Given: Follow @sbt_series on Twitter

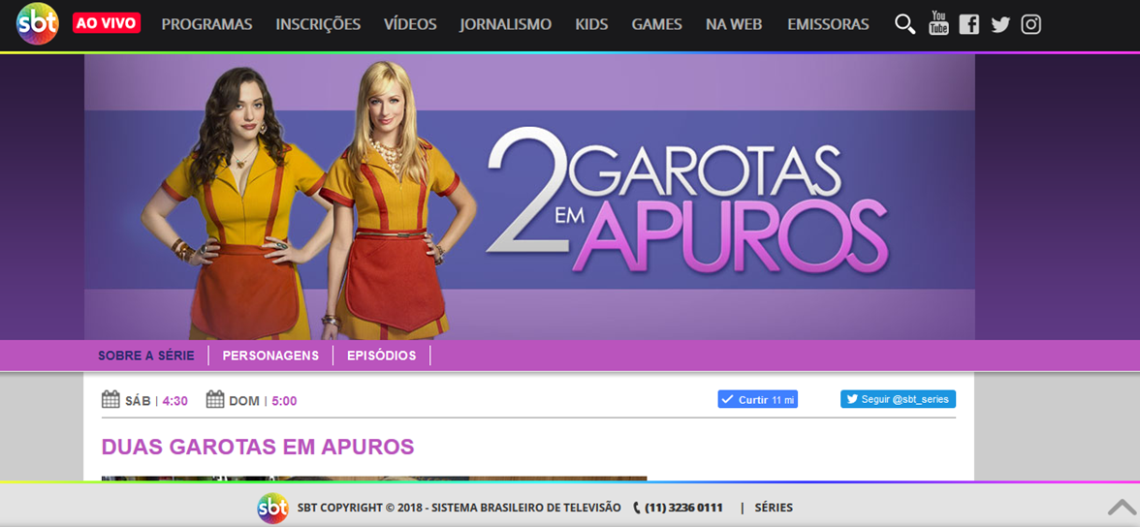Looking at the screenshot, I should coord(898,399).
